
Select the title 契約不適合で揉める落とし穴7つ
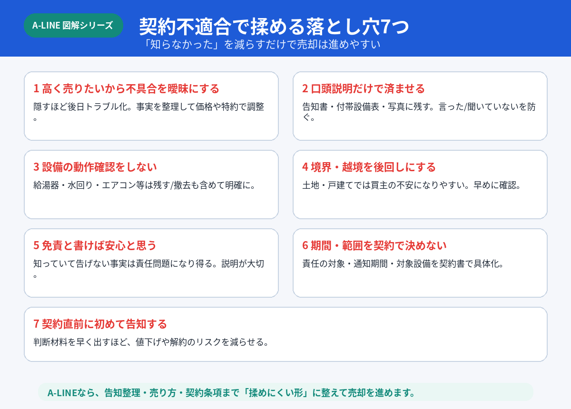pyautogui.click(x=274, y=27)
